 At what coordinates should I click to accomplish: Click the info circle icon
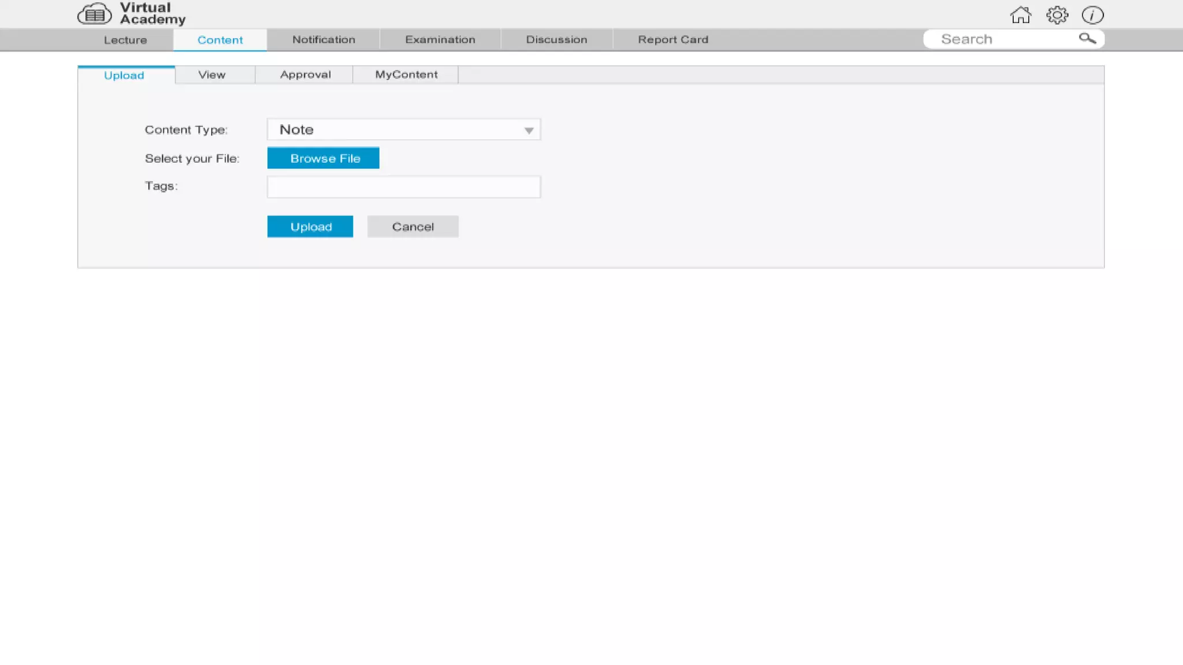point(1092,15)
